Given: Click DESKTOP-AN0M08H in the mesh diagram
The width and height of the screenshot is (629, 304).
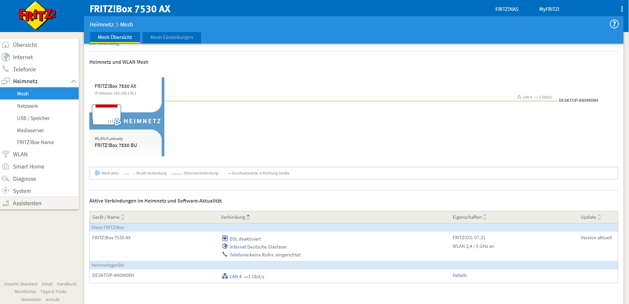Looking at the screenshot, I should [578, 100].
